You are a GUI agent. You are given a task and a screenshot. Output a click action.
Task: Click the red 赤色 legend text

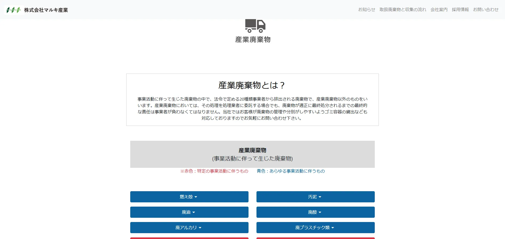[214, 171]
